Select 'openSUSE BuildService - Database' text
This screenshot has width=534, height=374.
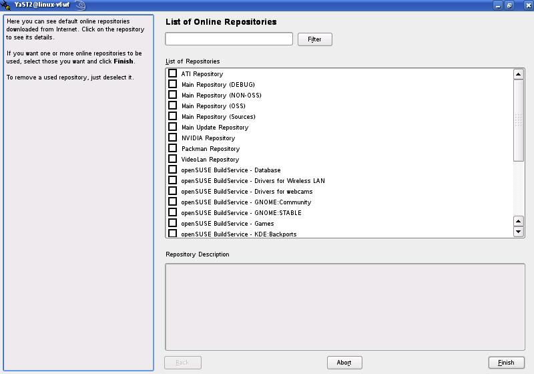pyautogui.click(x=231, y=170)
